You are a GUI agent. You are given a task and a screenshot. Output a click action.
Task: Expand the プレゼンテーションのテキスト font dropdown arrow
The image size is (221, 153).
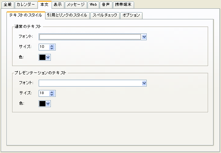pyautogui.click(x=144, y=83)
